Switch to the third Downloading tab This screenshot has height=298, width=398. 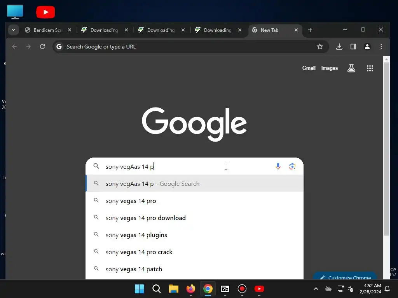click(218, 30)
